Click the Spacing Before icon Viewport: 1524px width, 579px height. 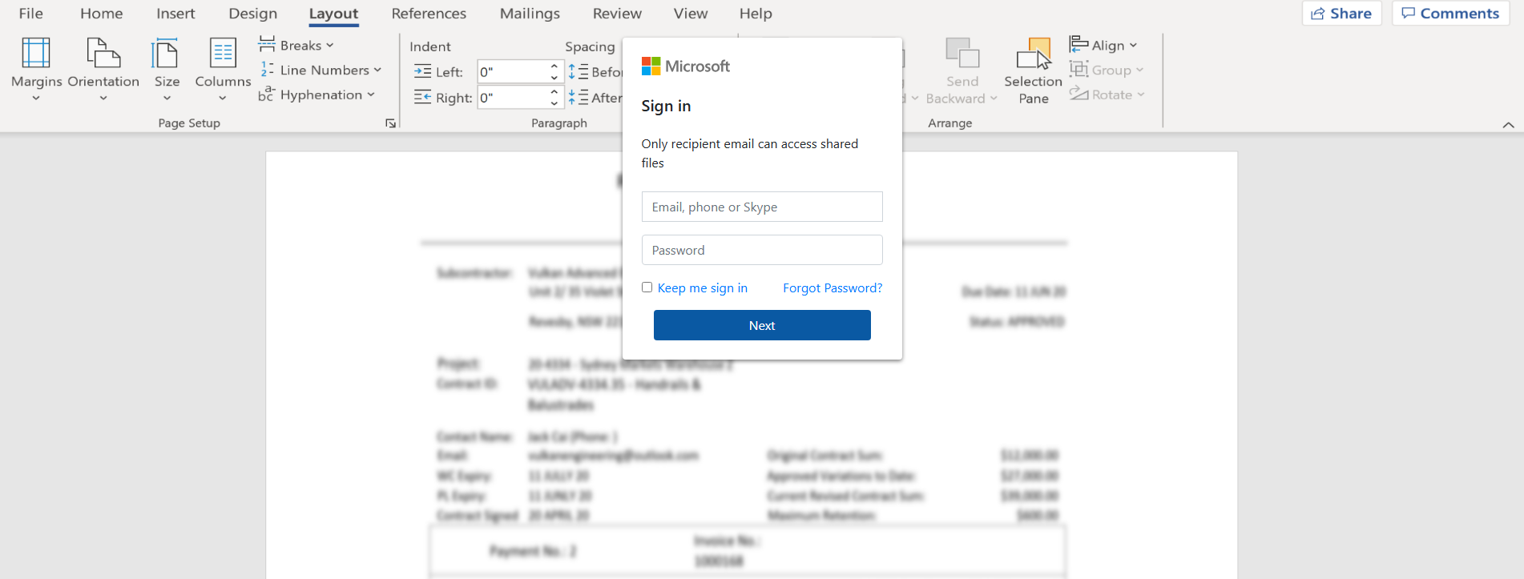(x=579, y=72)
